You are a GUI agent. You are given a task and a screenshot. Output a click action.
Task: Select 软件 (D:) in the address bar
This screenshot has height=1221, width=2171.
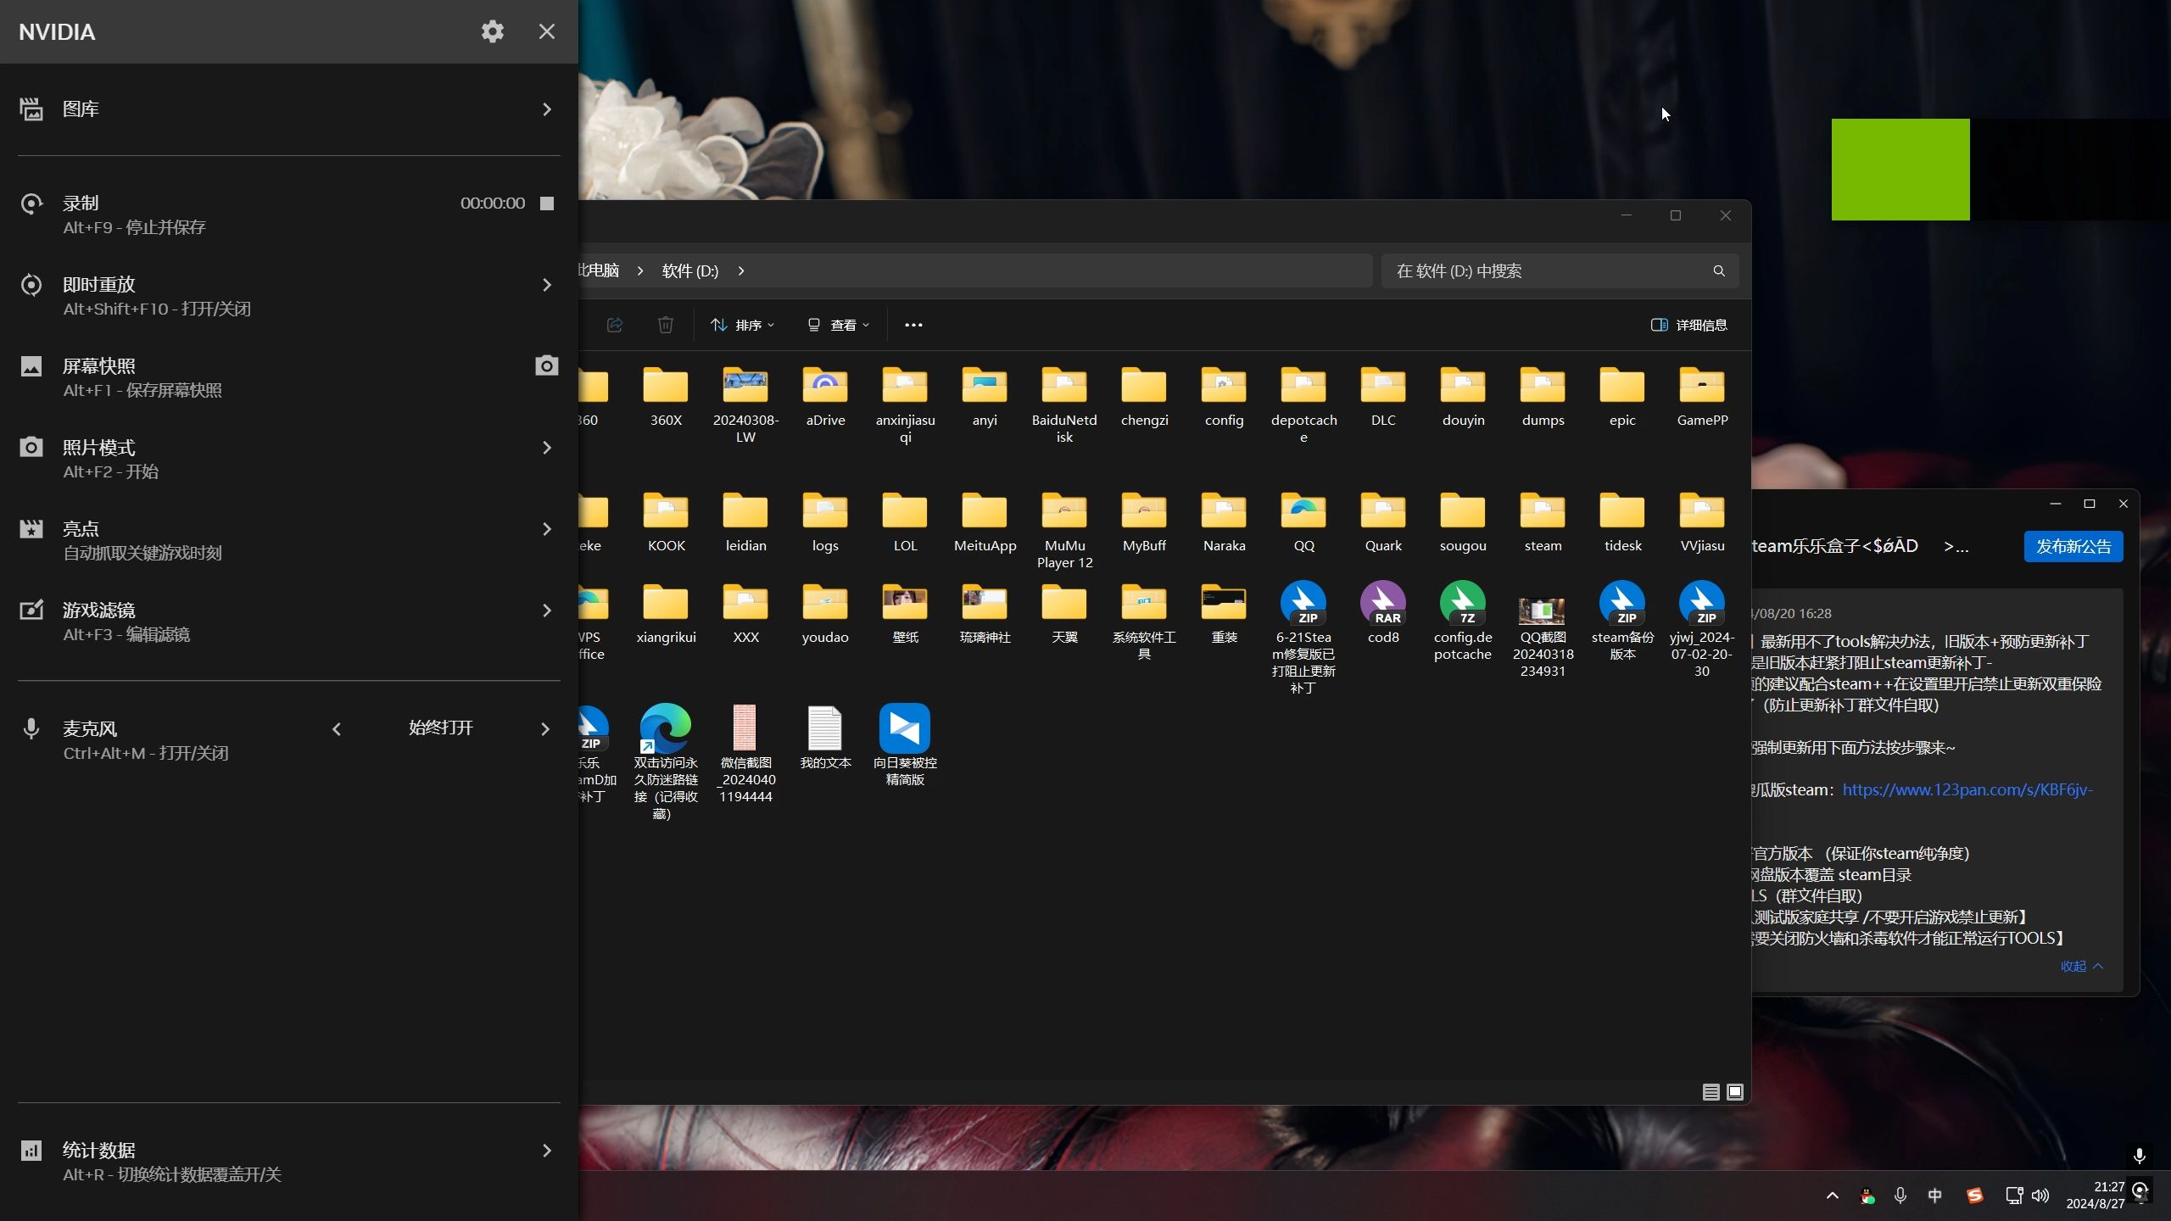[x=689, y=271]
